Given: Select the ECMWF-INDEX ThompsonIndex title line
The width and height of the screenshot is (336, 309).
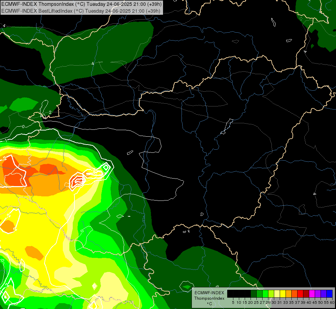Looking at the screenshot, I should pos(81,4).
